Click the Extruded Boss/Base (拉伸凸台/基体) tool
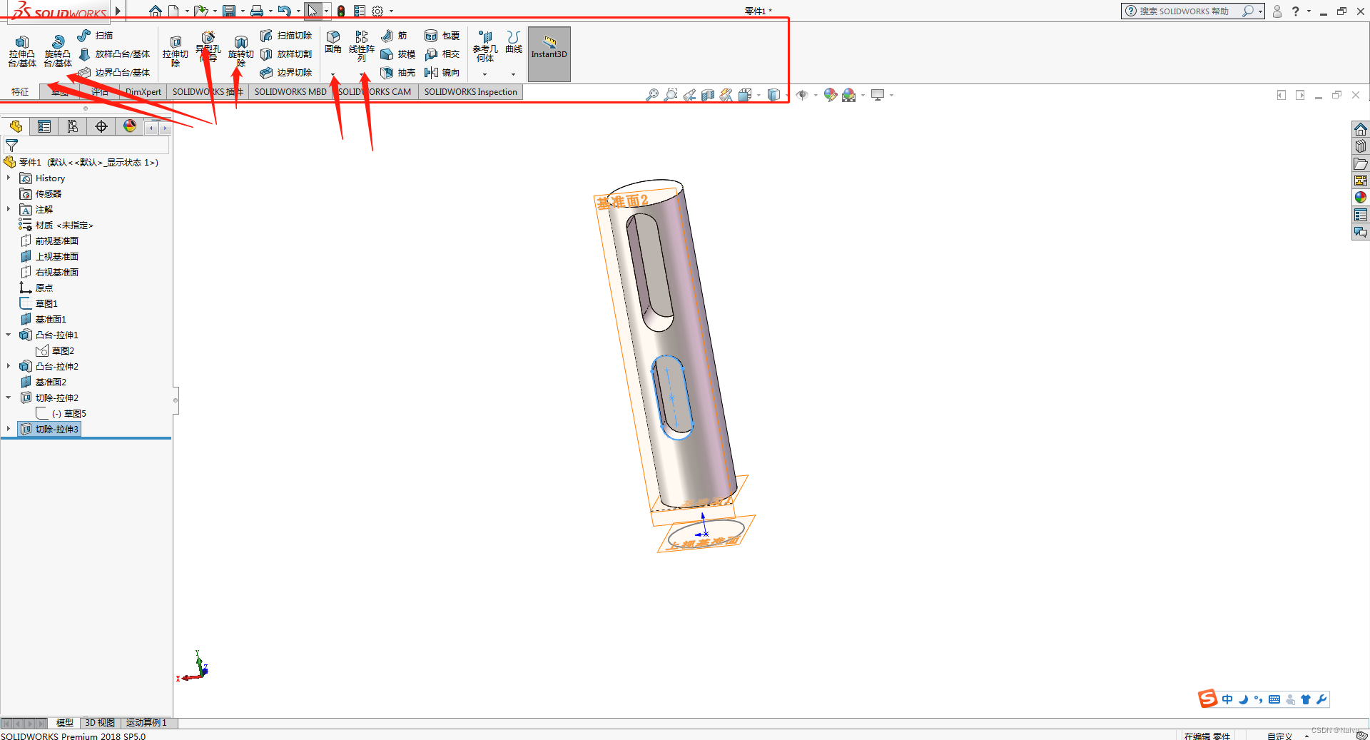This screenshot has height=740, width=1370. pyautogui.click(x=21, y=51)
